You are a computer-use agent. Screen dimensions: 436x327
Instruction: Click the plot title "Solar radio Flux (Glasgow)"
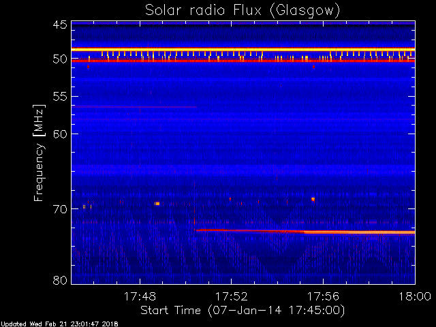pos(243,11)
